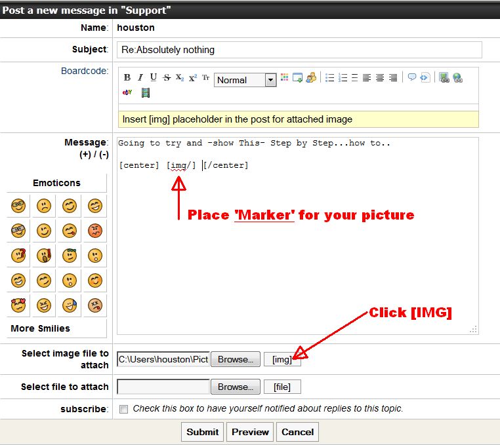Image resolution: width=500 pixels, height=445 pixels.
Task: Insert video using the film icon
Action: (145, 93)
